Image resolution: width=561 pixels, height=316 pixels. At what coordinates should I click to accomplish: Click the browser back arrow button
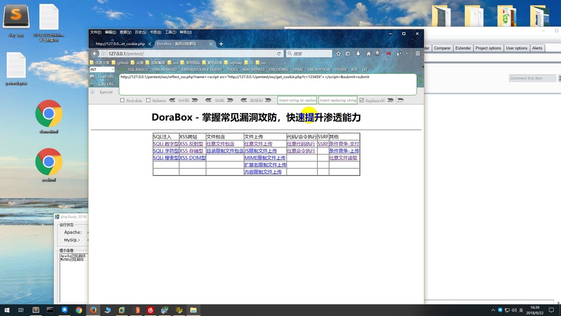[x=95, y=54]
